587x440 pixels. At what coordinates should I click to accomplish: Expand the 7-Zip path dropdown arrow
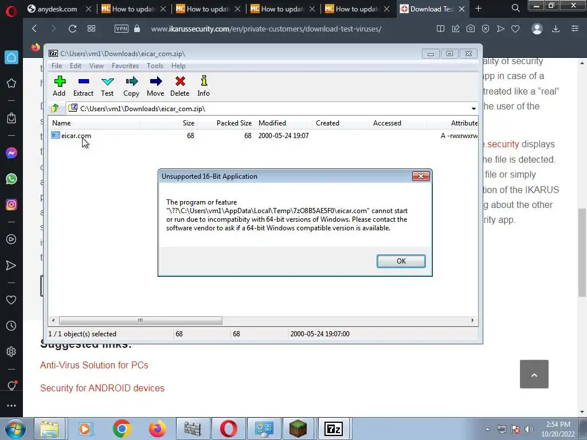473,108
